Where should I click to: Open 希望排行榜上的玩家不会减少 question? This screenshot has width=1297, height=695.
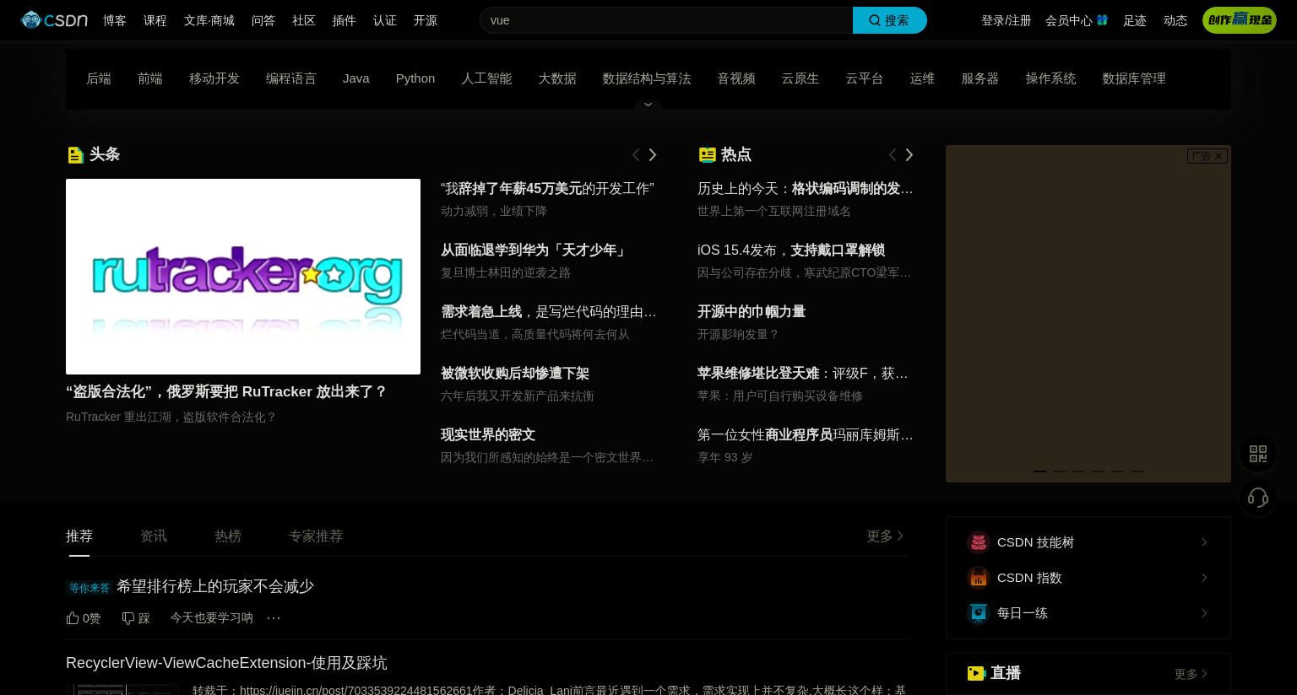[215, 586]
